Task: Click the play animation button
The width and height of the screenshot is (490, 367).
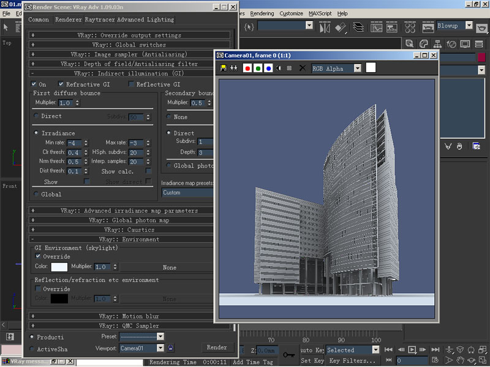Action: (x=412, y=349)
